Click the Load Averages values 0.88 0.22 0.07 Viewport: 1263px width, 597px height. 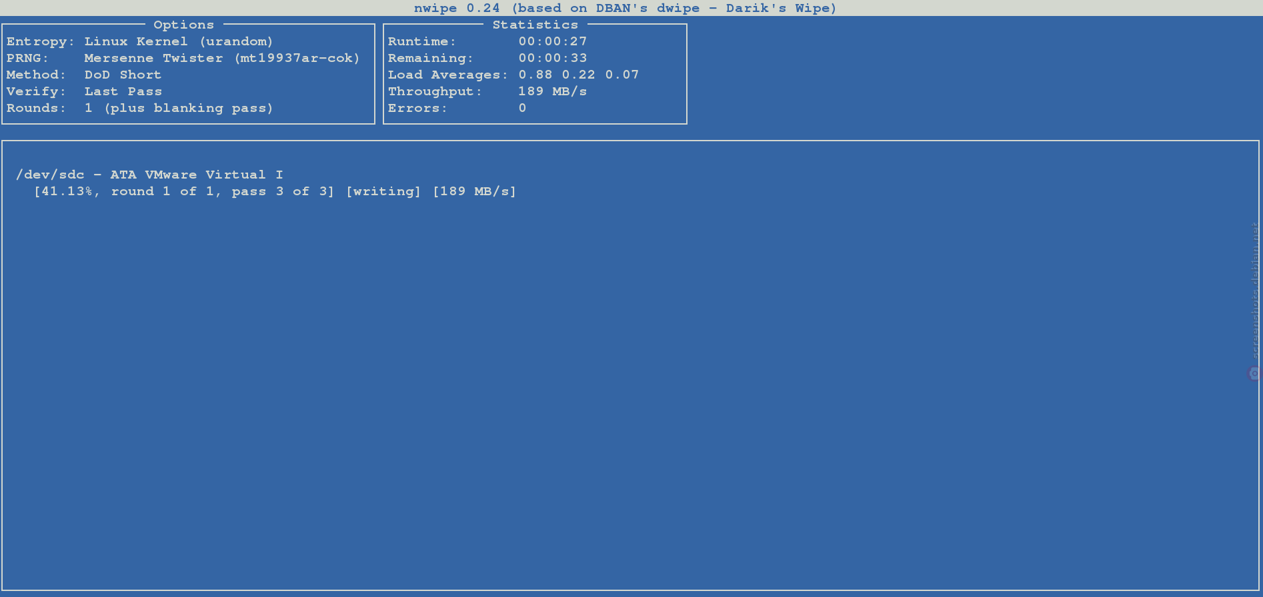pos(579,75)
